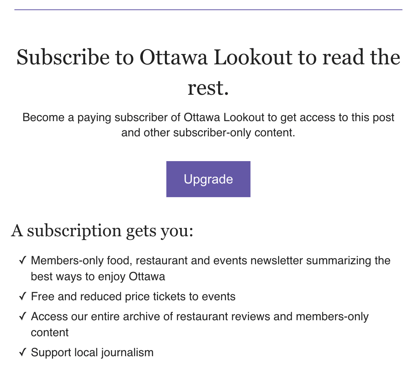The image size is (417, 371).
Task: Select the 'A subscription gets you:' heading
Action: pyautogui.click(x=102, y=231)
